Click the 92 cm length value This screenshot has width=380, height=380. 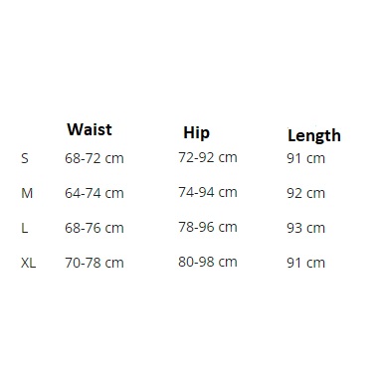(305, 193)
